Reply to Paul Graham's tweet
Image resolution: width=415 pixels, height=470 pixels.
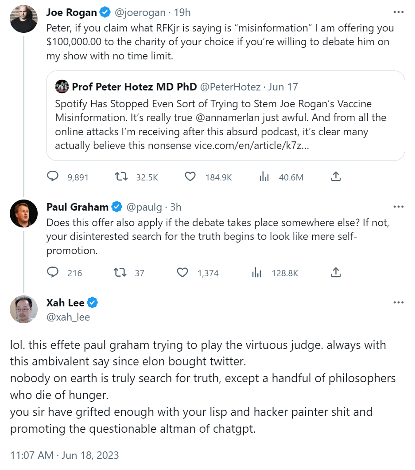(x=53, y=273)
